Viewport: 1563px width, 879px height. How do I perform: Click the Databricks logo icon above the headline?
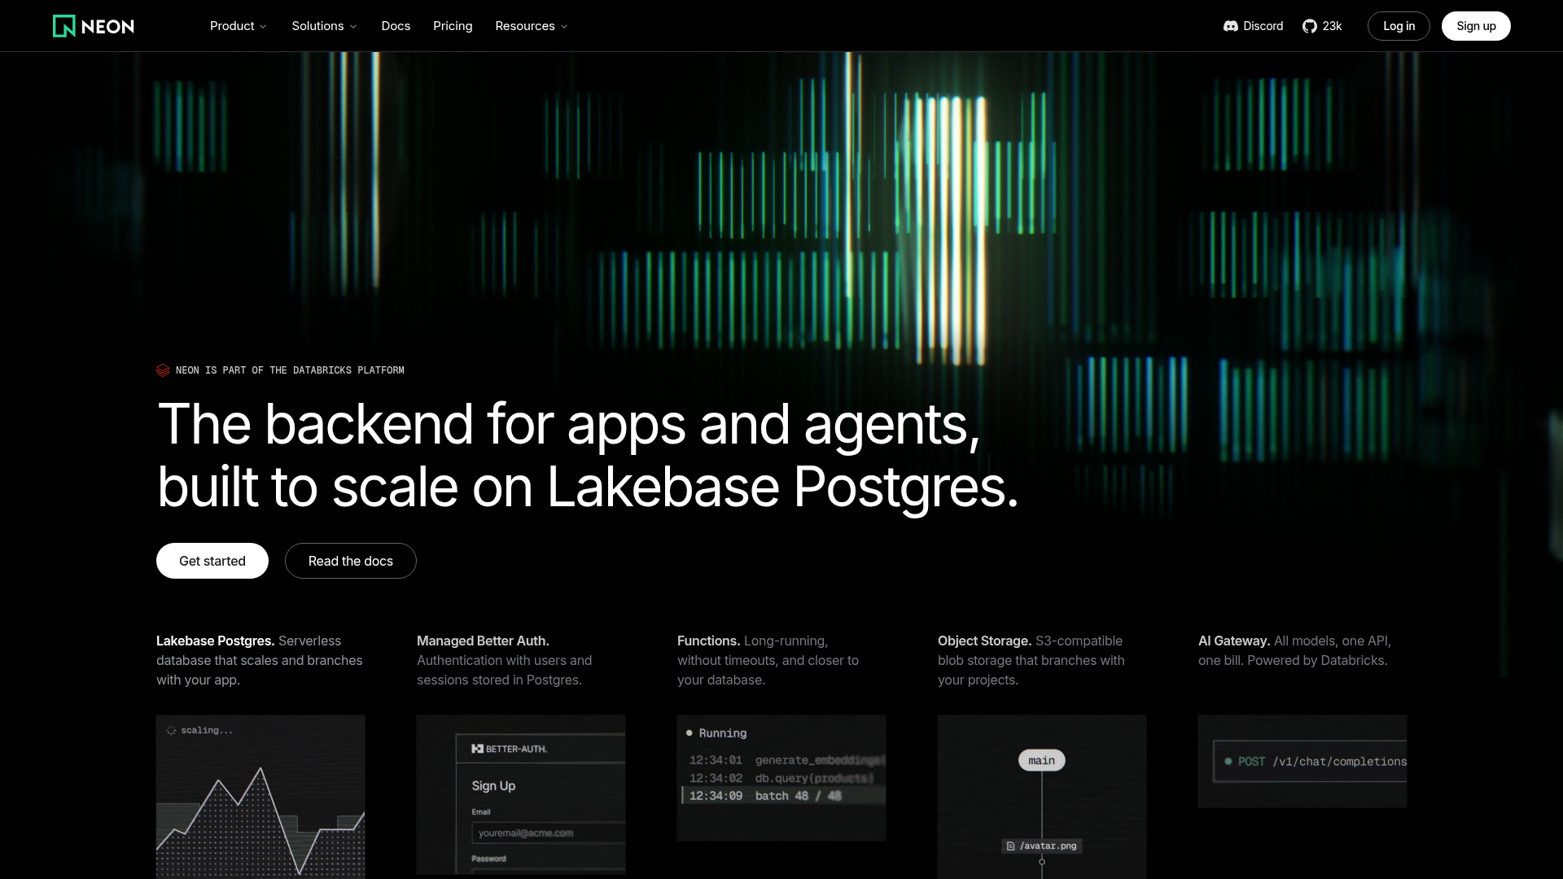tap(163, 370)
